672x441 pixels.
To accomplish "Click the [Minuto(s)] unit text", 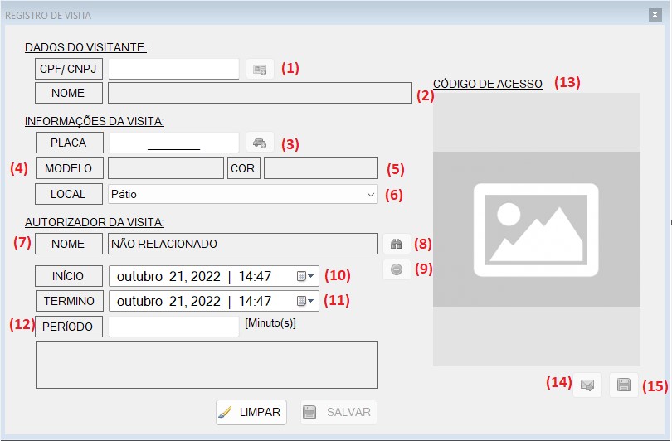I will pyautogui.click(x=270, y=323).
